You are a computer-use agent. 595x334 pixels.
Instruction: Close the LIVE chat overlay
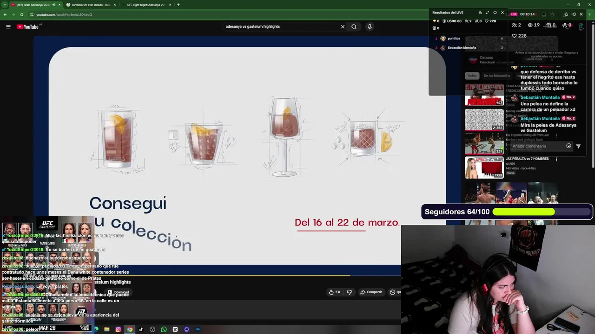click(x=581, y=14)
